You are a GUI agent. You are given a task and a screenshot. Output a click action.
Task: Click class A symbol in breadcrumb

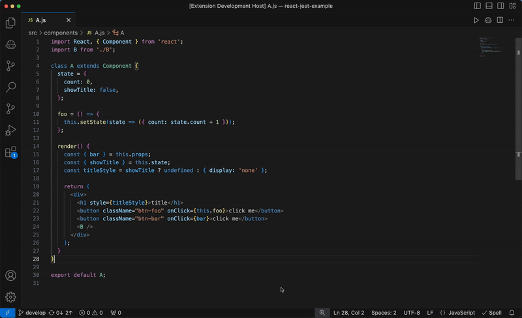click(x=119, y=33)
